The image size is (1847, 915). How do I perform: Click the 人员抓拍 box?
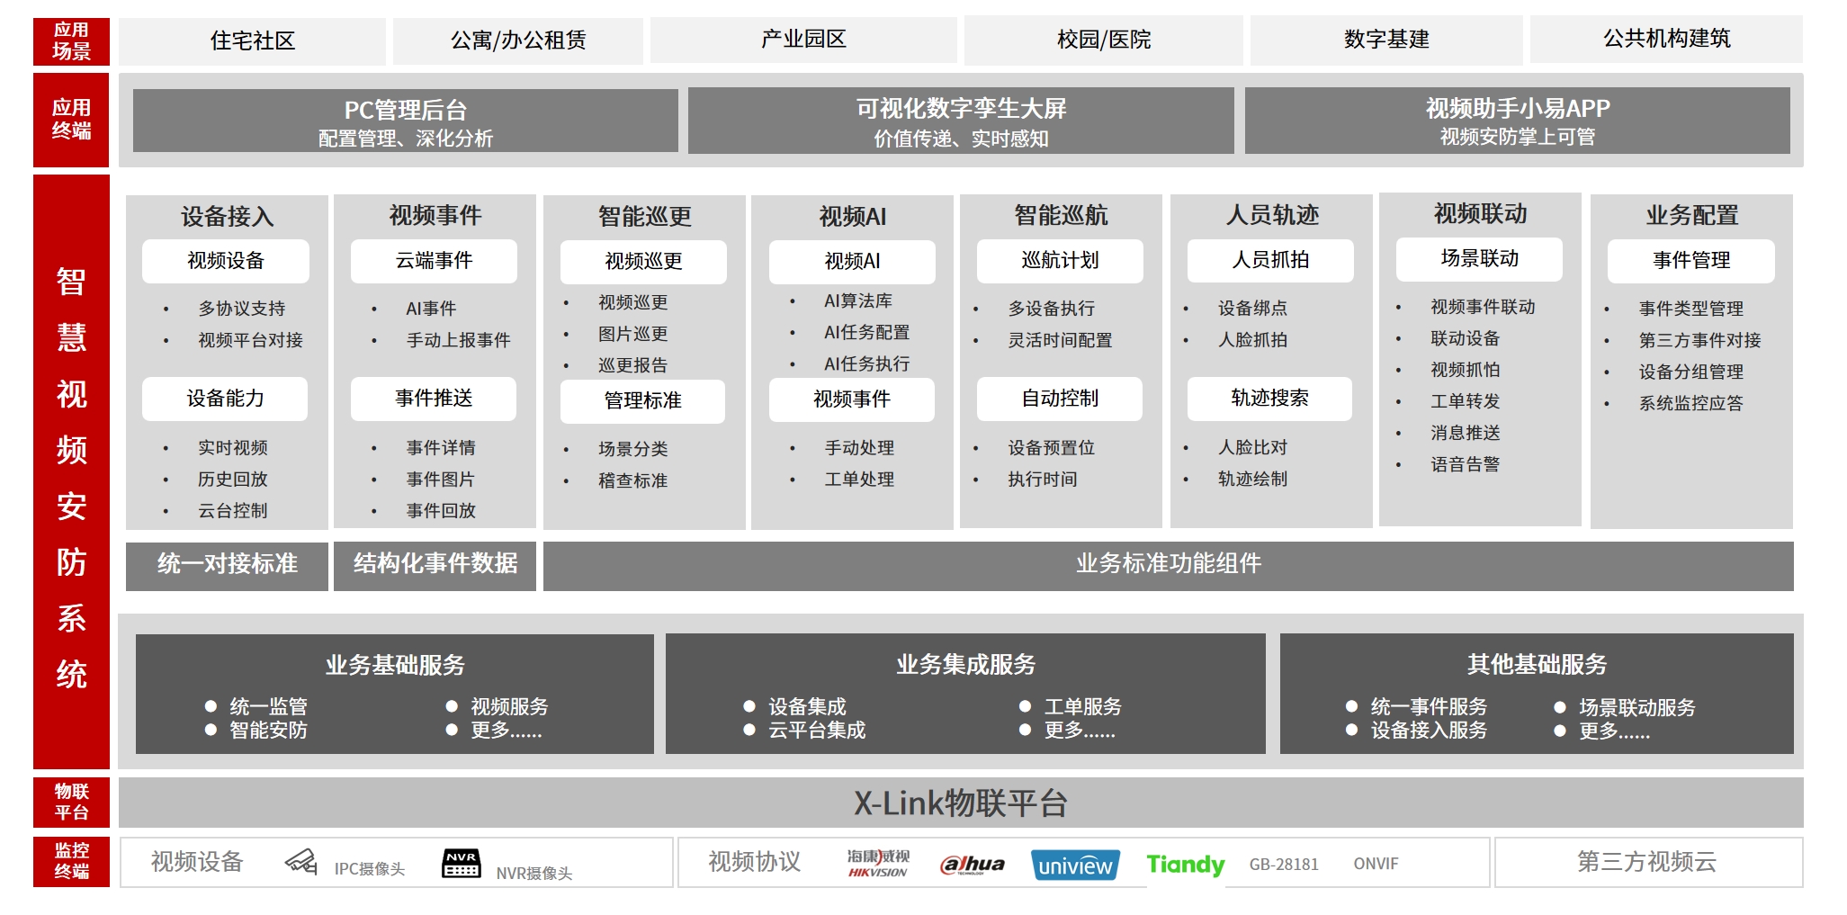pyautogui.click(x=1270, y=260)
